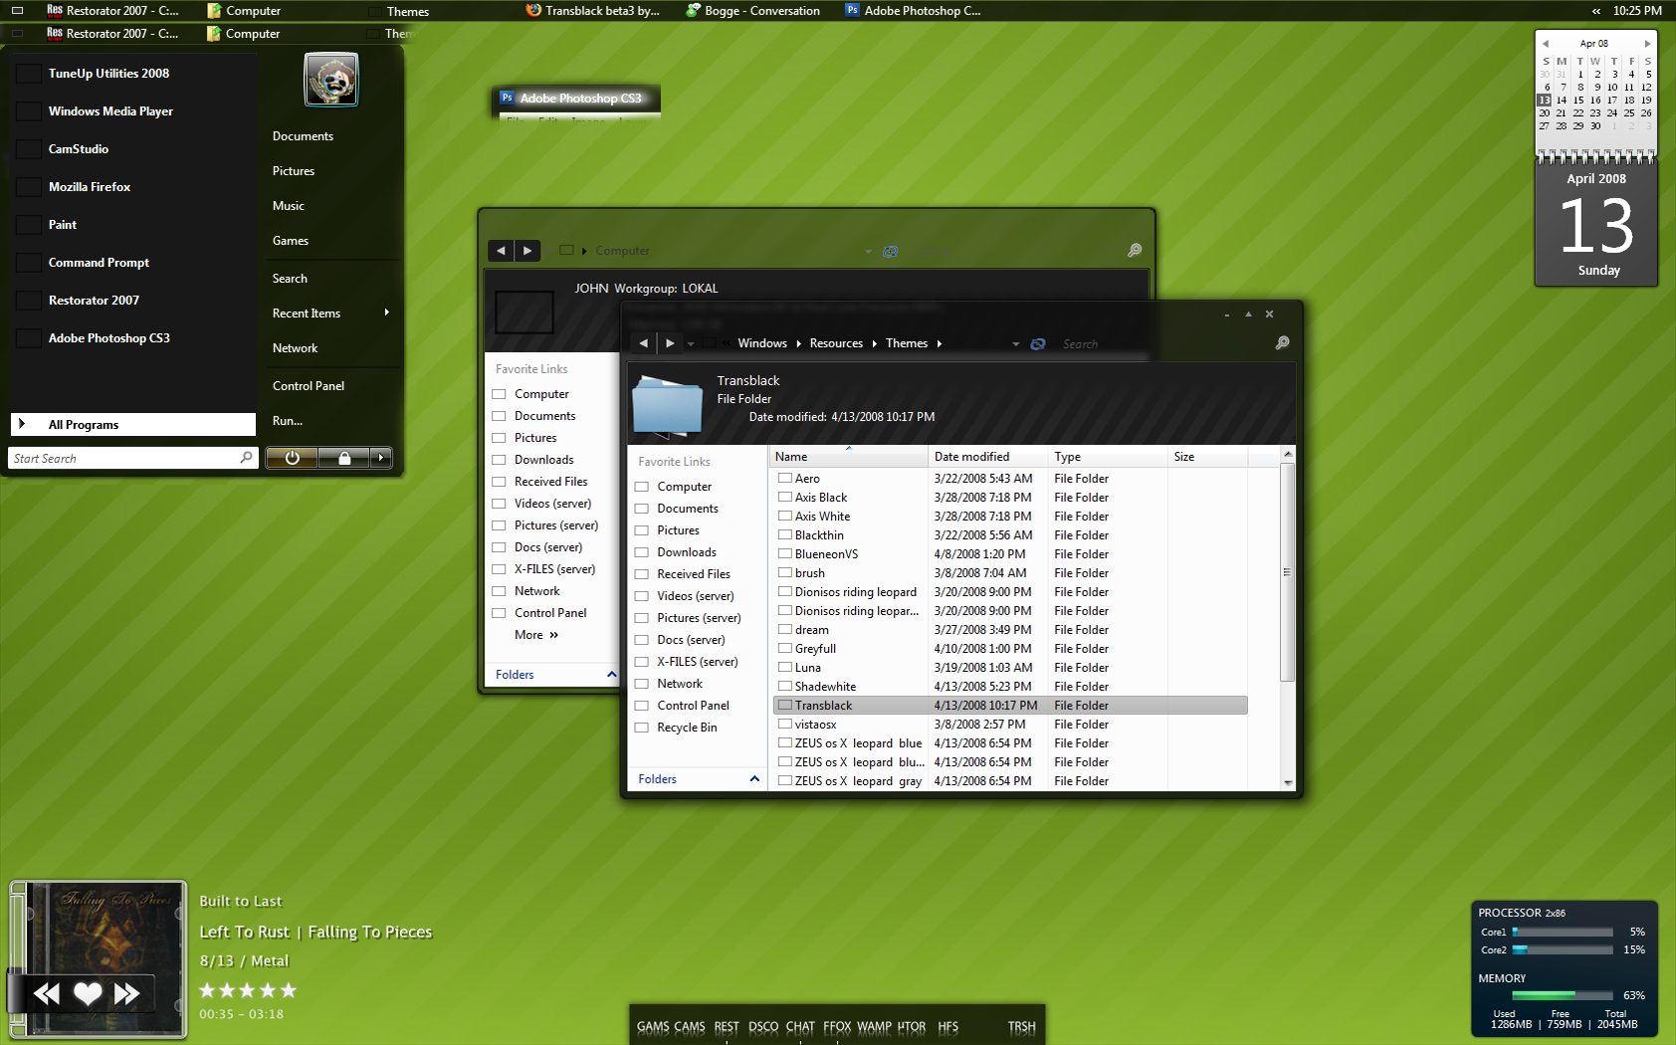Skip to previous track in music widget
The height and width of the screenshot is (1045, 1676).
click(x=47, y=993)
